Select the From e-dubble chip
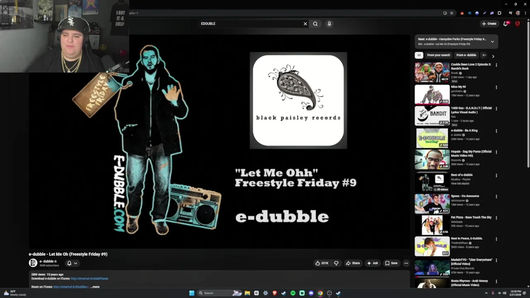This screenshot has height=298, width=530. click(x=466, y=55)
